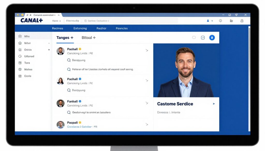Switch to the Tanges tab

click(x=65, y=38)
